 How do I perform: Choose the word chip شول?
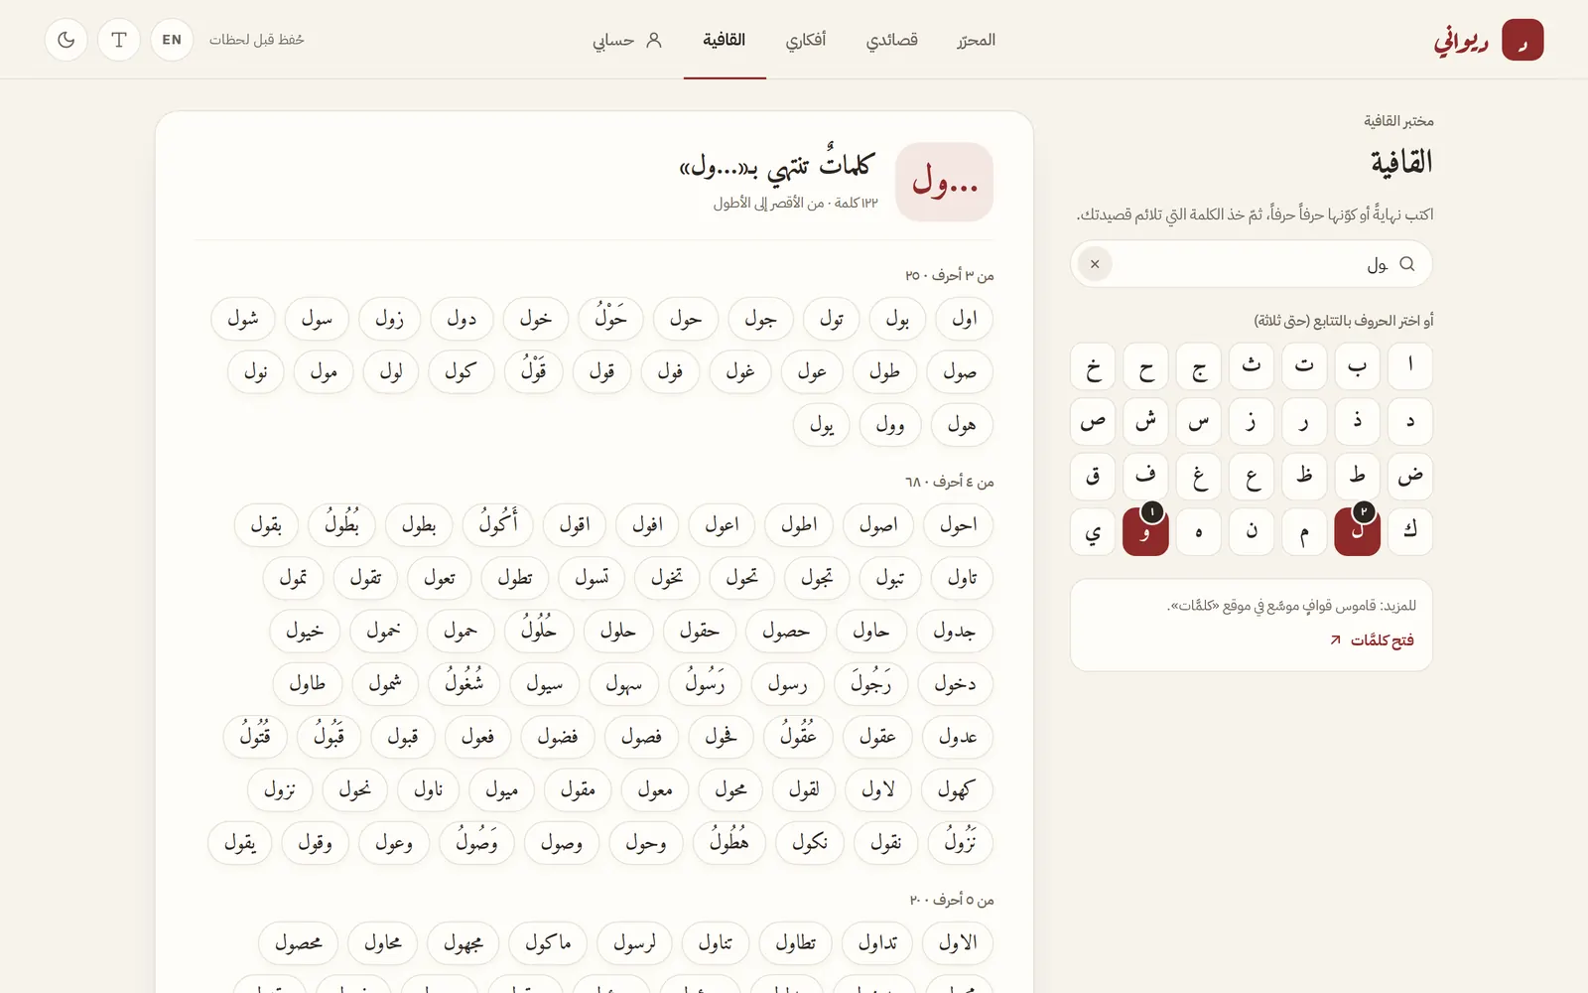click(x=243, y=319)
